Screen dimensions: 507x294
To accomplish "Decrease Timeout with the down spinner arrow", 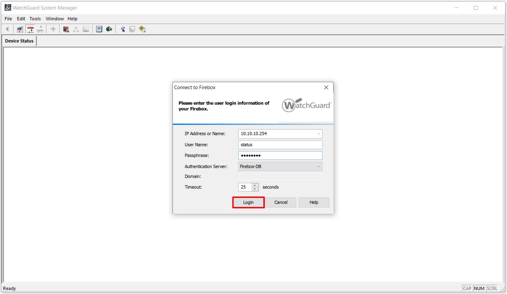I will [x=255, y=189].
